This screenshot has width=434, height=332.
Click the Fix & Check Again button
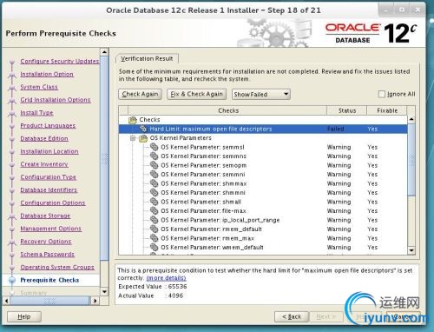click(x=197, y=94)
